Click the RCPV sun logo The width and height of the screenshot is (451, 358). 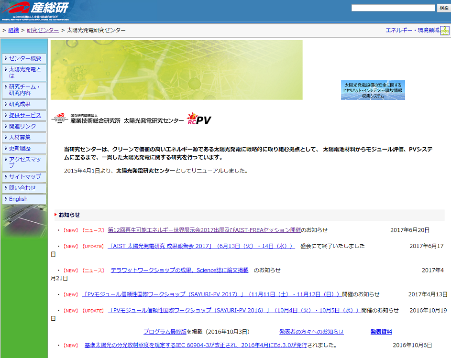(x=199, y=119)
